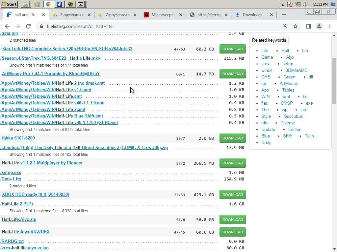Open the Star.Trek.TNG.Complete.Series title link
337x252 pixels.
[67, 49]
